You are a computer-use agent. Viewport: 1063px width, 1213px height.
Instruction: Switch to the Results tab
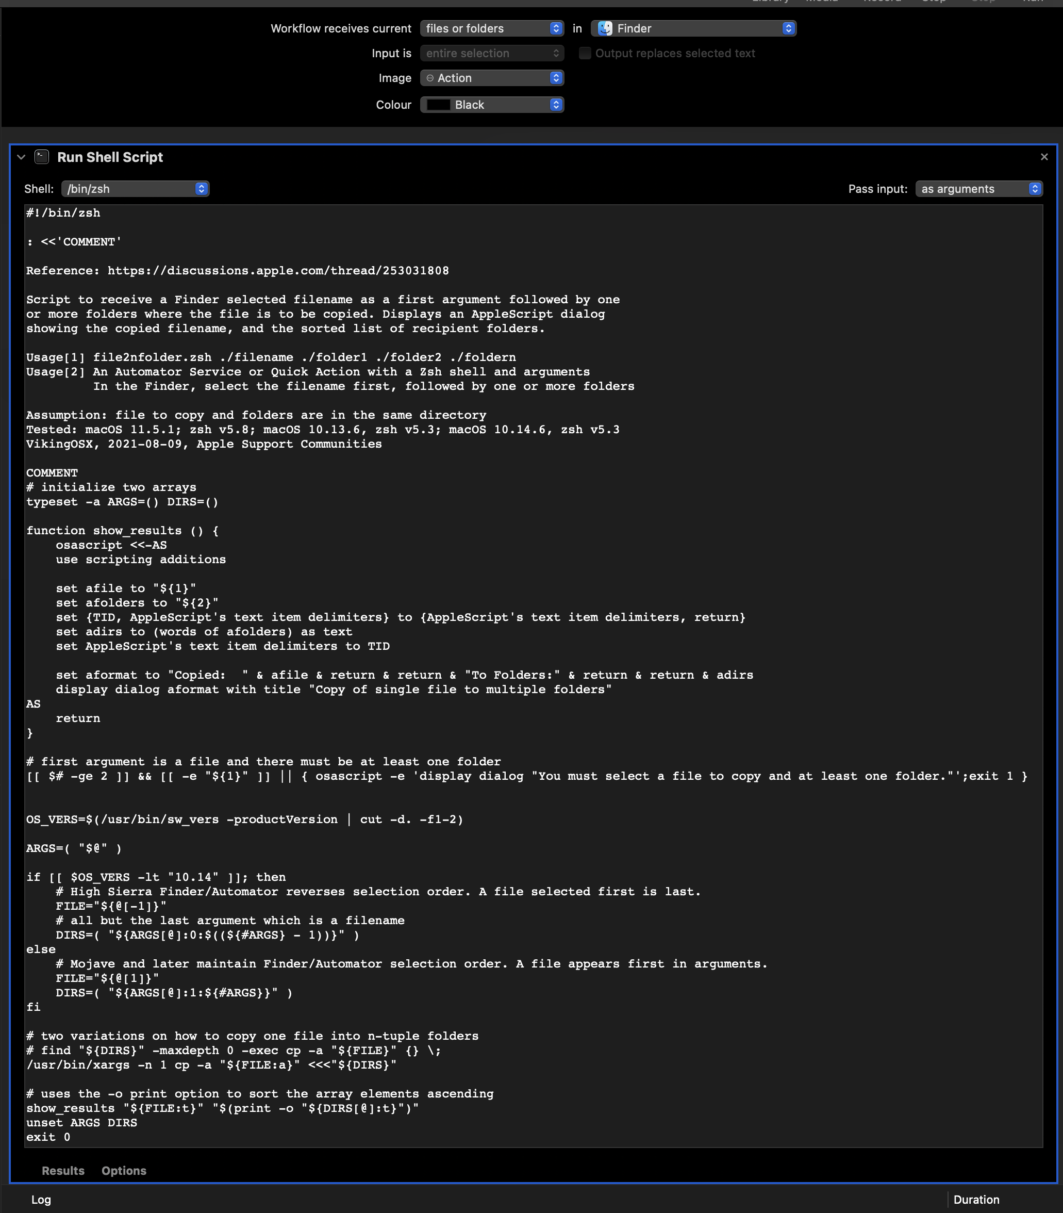pyautogui.click(x=63, y=1170)
